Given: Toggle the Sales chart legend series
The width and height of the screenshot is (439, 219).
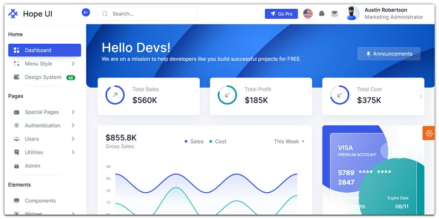Looking at the screenshot, I should coord(194,141).
